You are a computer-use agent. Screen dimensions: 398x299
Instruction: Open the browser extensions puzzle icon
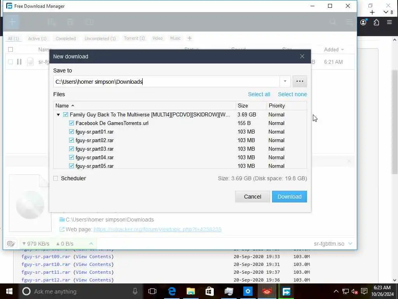click(376, 22)
